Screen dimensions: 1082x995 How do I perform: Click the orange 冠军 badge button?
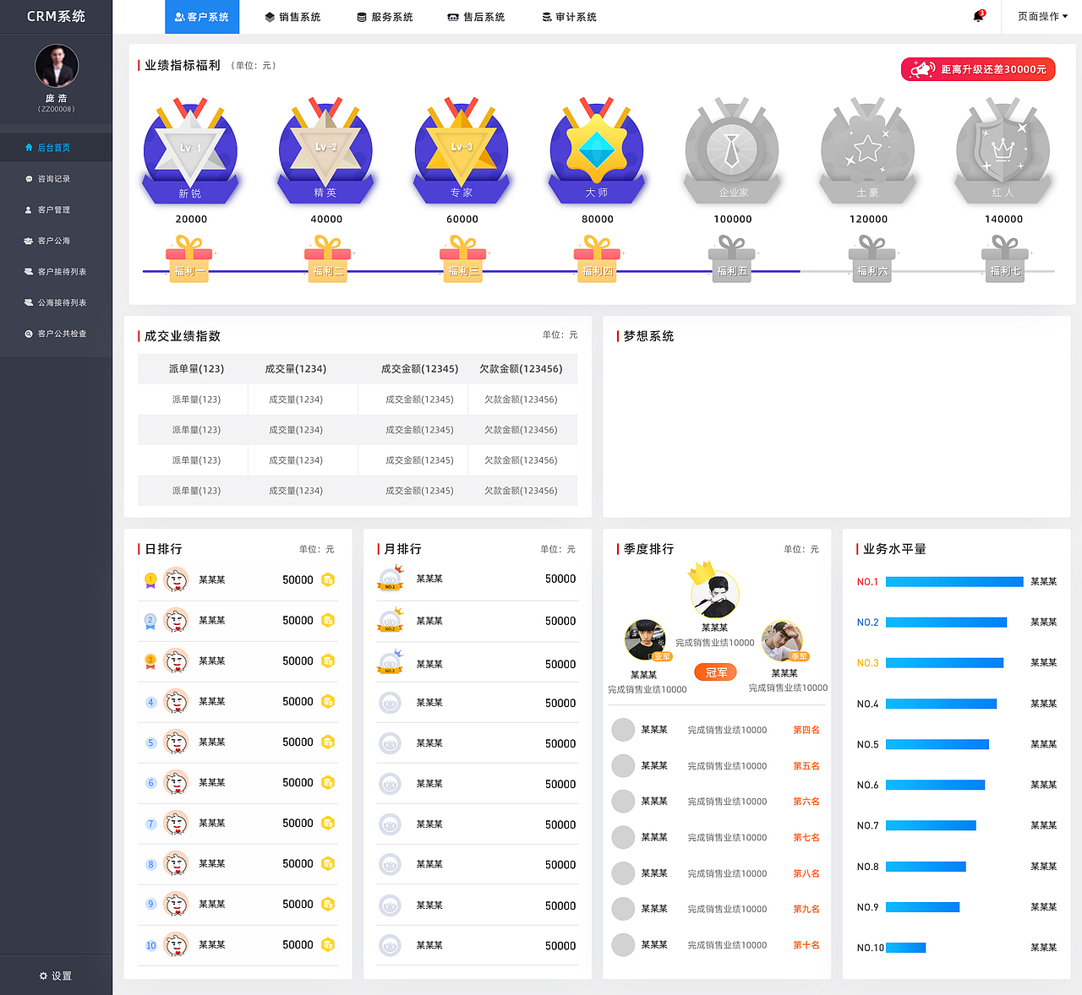[x=715, y=672]
